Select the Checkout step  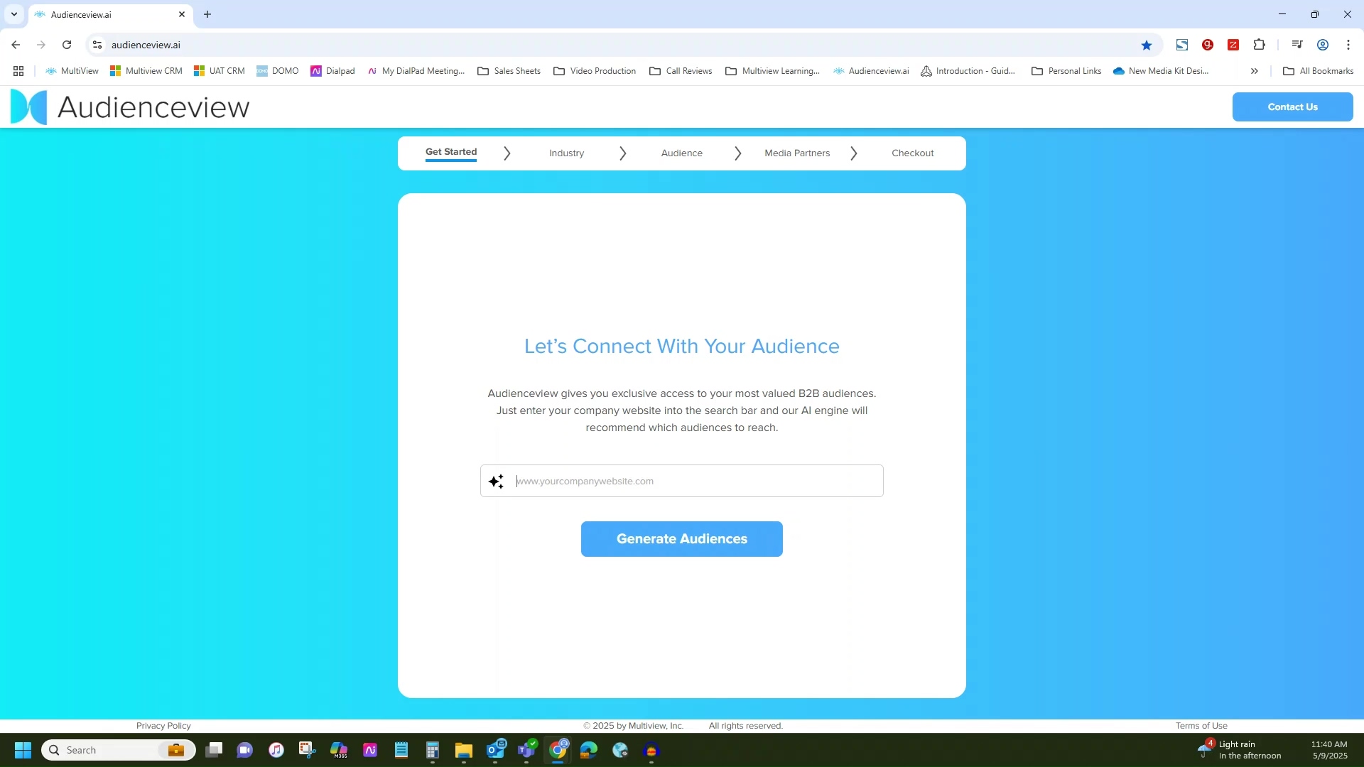pyautogui.click(x=913, y=153)
